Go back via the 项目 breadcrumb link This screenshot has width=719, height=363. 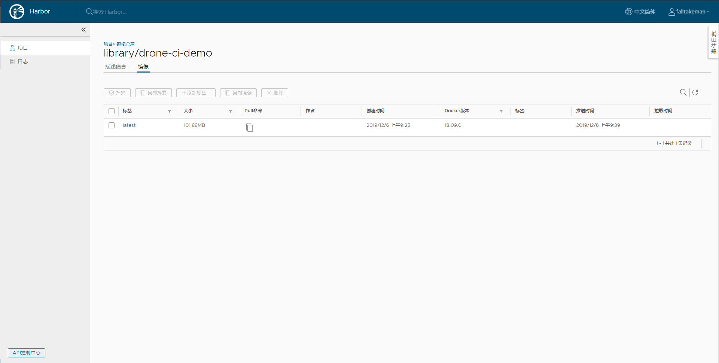(108, 44)
